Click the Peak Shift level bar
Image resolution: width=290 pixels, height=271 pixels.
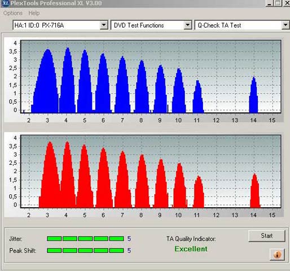(x=85, y=251)
